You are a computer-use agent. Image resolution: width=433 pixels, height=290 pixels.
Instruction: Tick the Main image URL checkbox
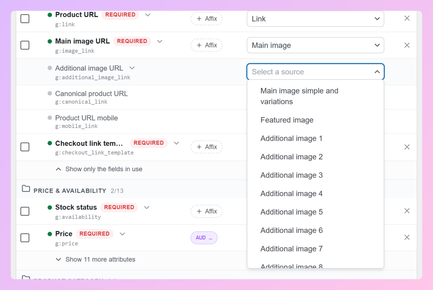coord(25,45)
